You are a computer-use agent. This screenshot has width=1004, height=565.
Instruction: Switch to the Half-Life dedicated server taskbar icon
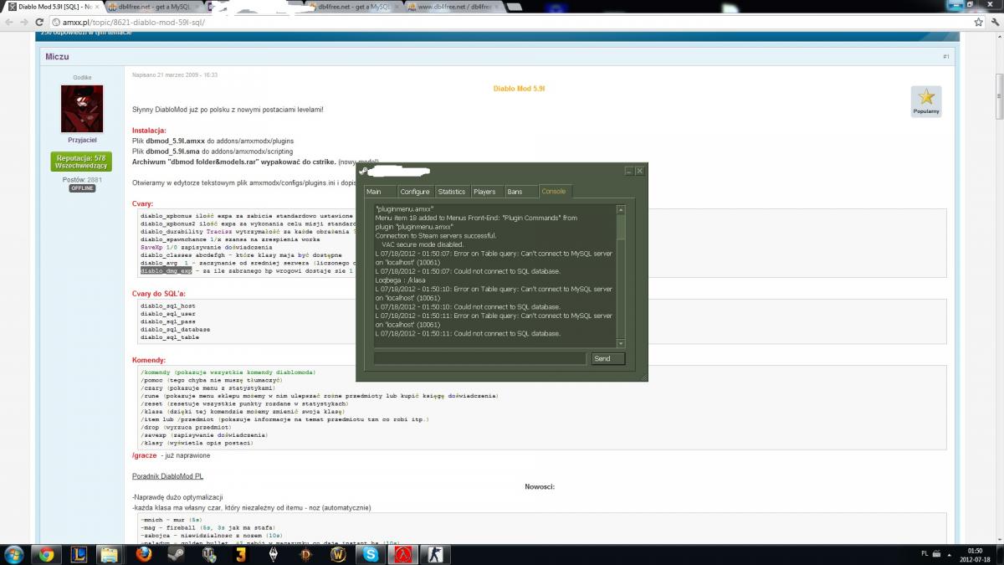[404, 554]
